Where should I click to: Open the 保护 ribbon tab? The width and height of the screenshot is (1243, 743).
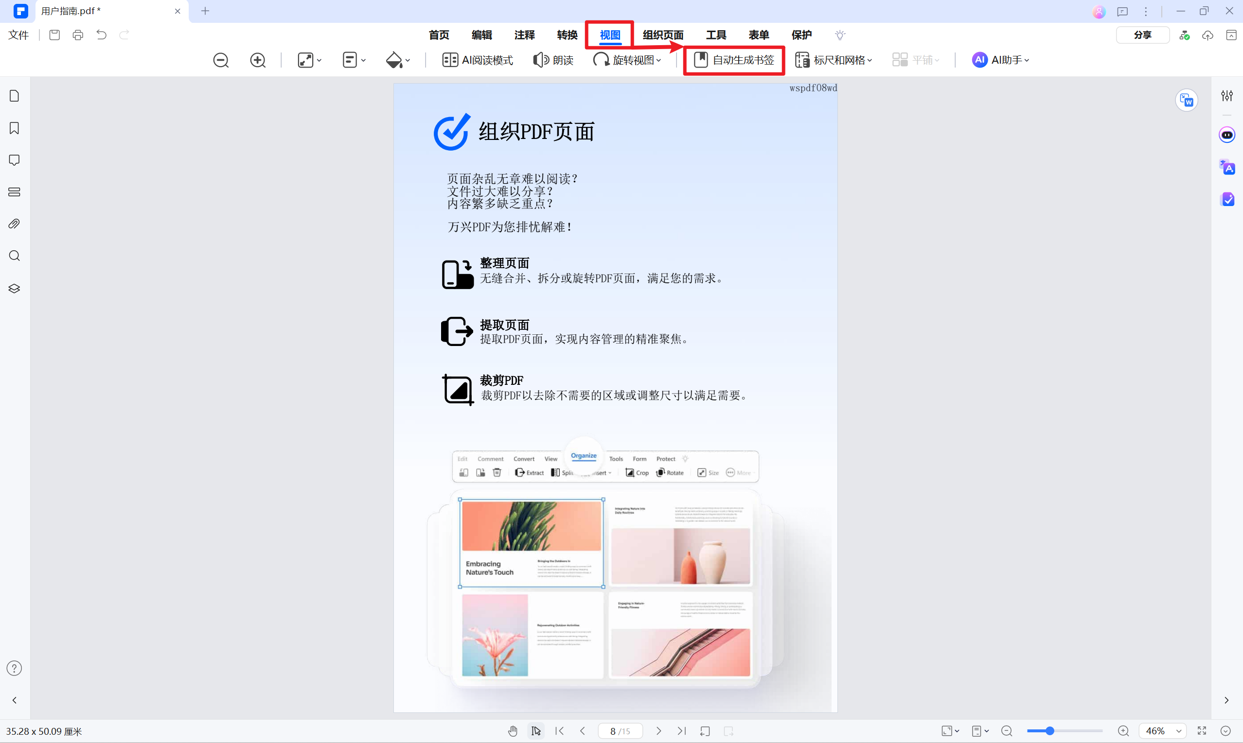(801, 35)
